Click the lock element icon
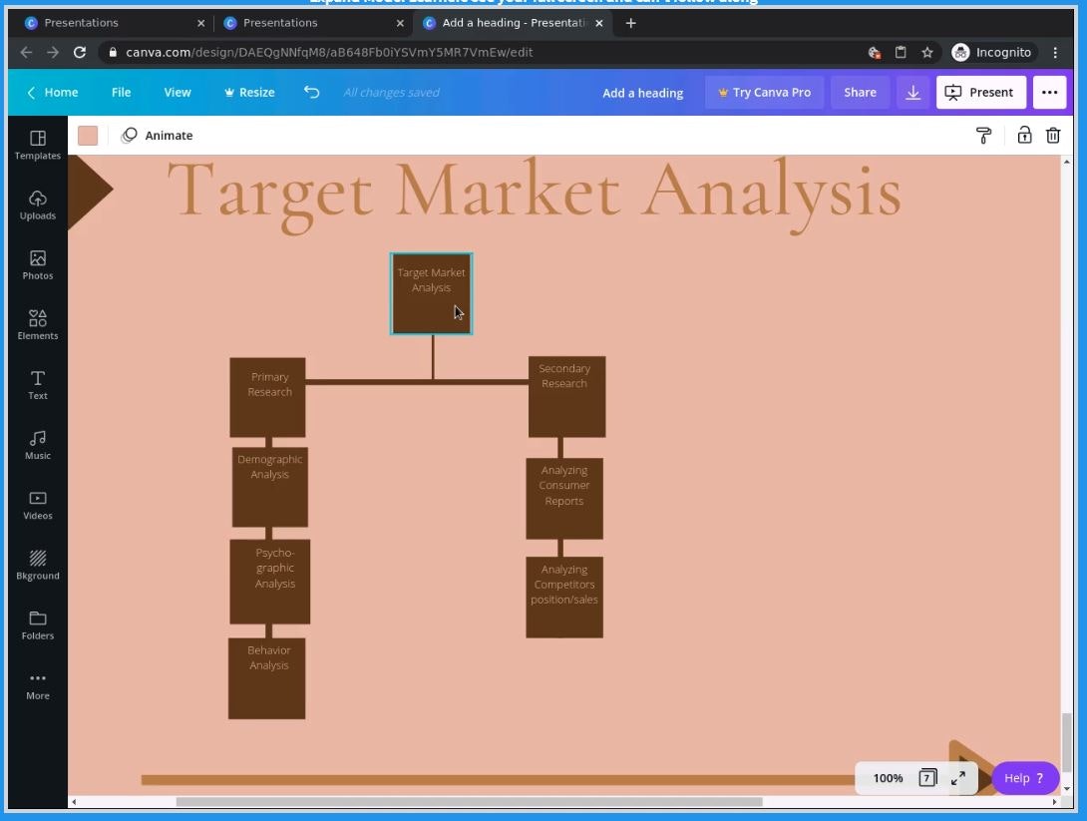Viewport: 1087px width, 821px height. click(x=1024, y=136)
